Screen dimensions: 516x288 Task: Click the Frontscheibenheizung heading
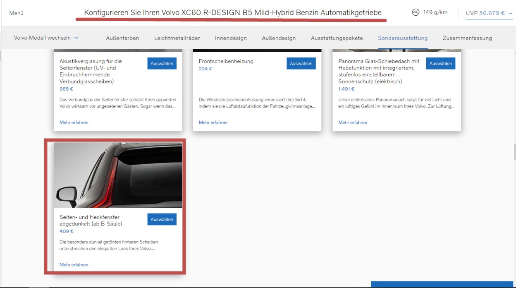pyautogui.click(x=226, y=61)
